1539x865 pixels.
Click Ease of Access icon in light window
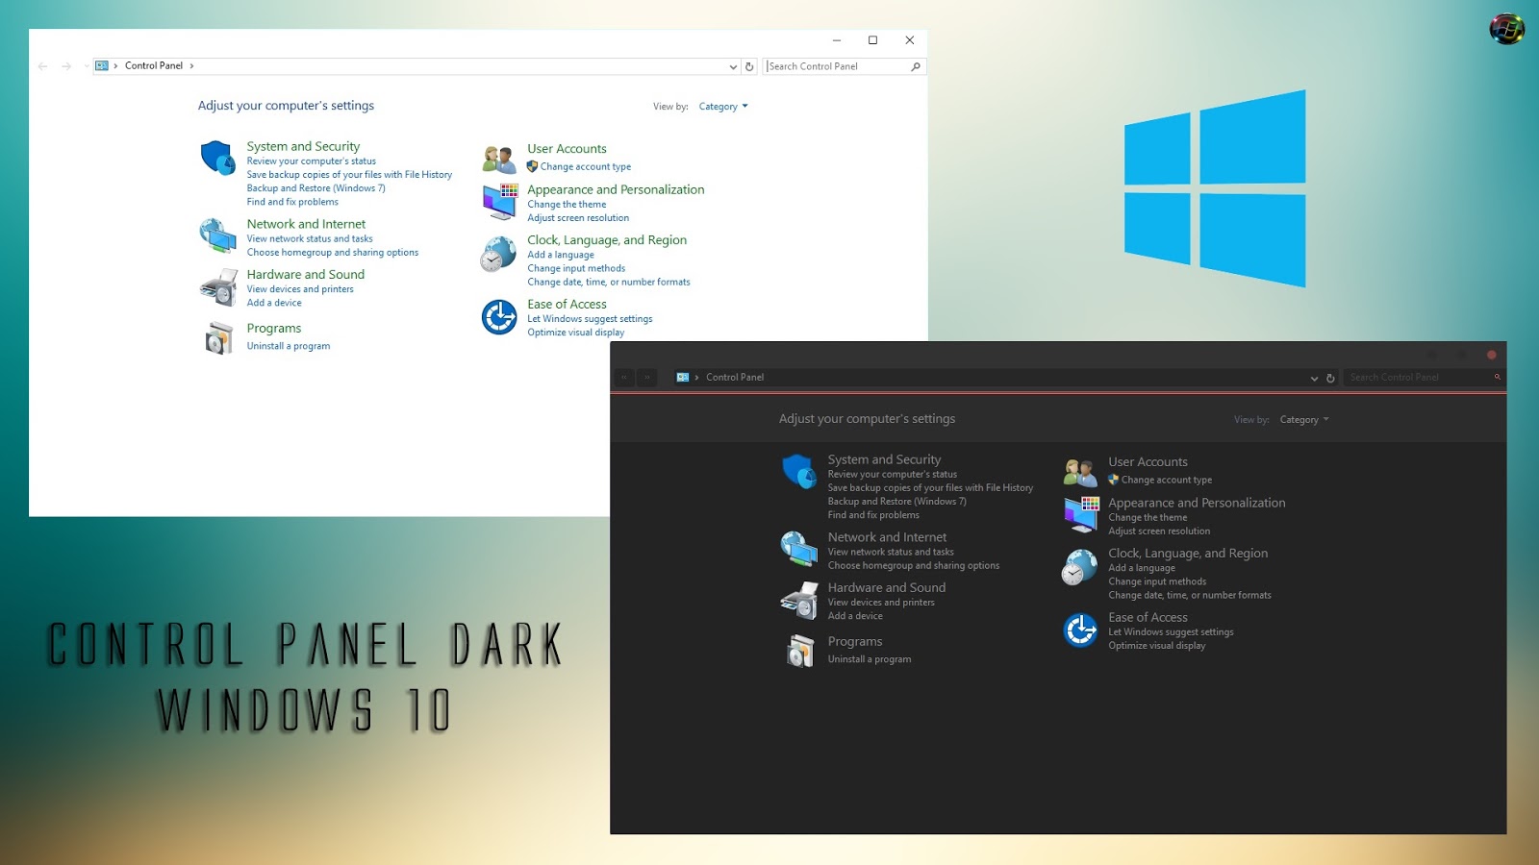499,317
